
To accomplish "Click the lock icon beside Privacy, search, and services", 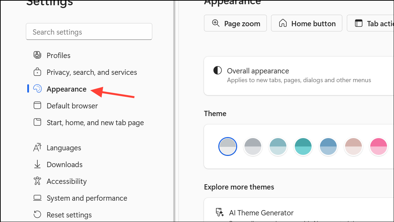I will coord(37,71).
